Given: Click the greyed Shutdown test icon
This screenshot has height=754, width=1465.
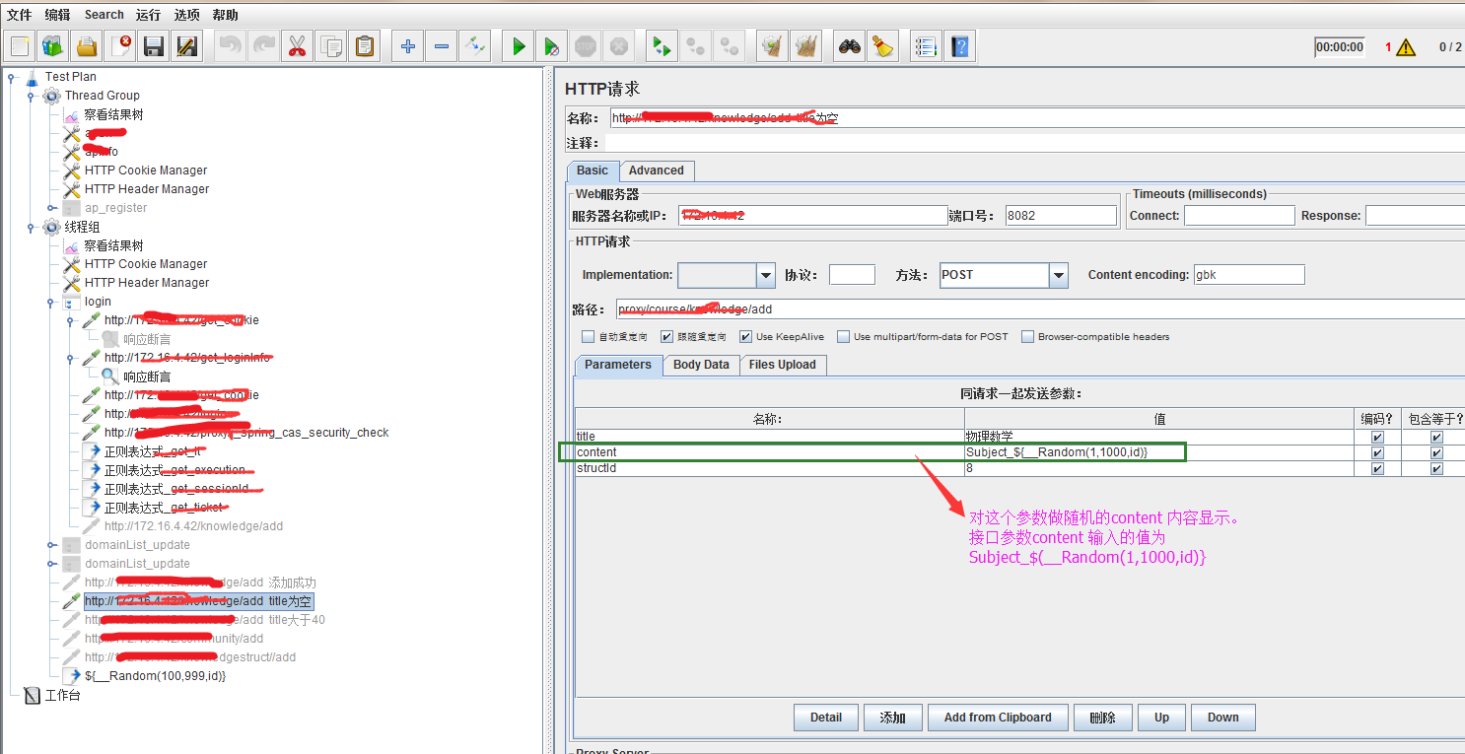Looking at the screenshot, I should tap(619, 45).
